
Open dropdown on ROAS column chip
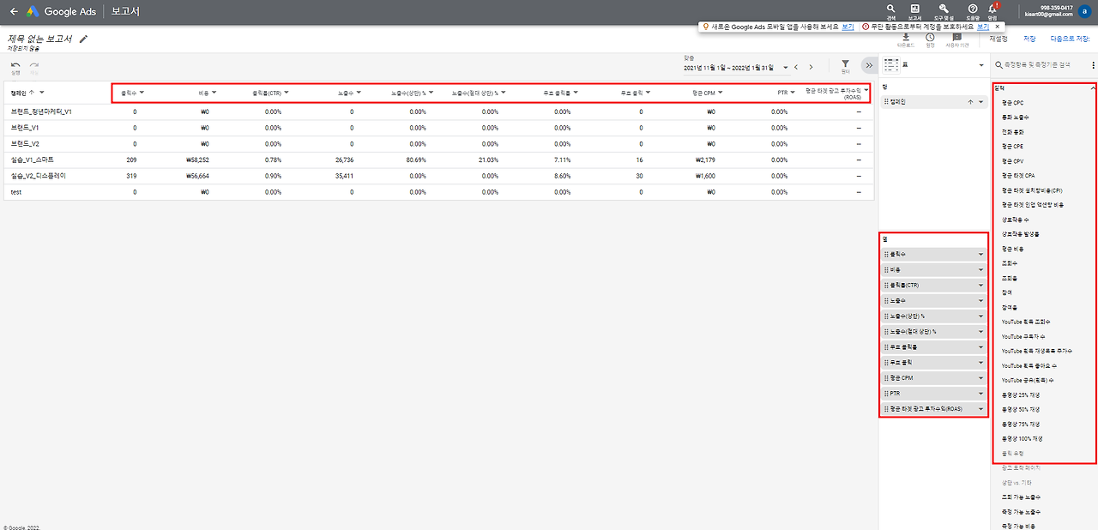(980, 409)
